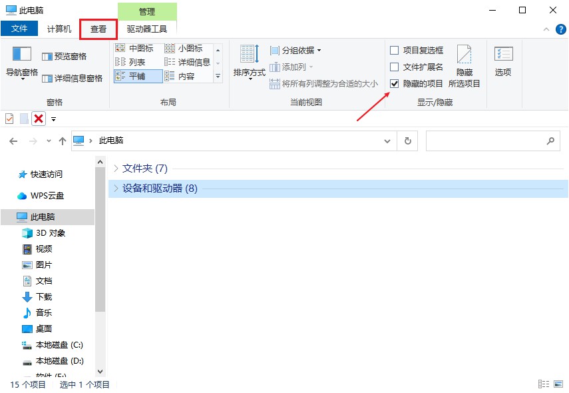
Task: Click the 此电脑 address bar path
Action: 111,141
